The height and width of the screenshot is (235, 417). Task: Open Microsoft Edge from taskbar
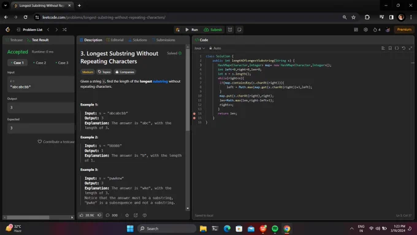coord(227,228)
